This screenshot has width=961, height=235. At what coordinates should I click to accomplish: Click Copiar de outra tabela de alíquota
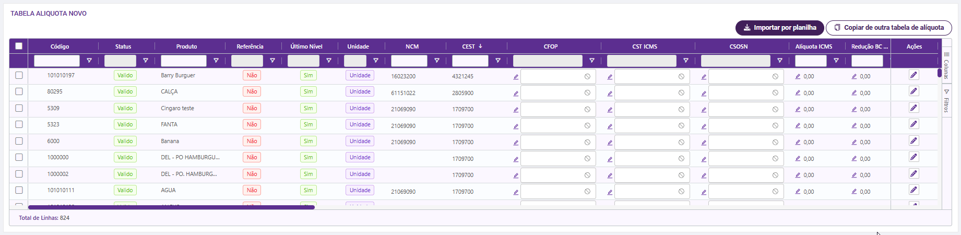[x=888, y=28]
